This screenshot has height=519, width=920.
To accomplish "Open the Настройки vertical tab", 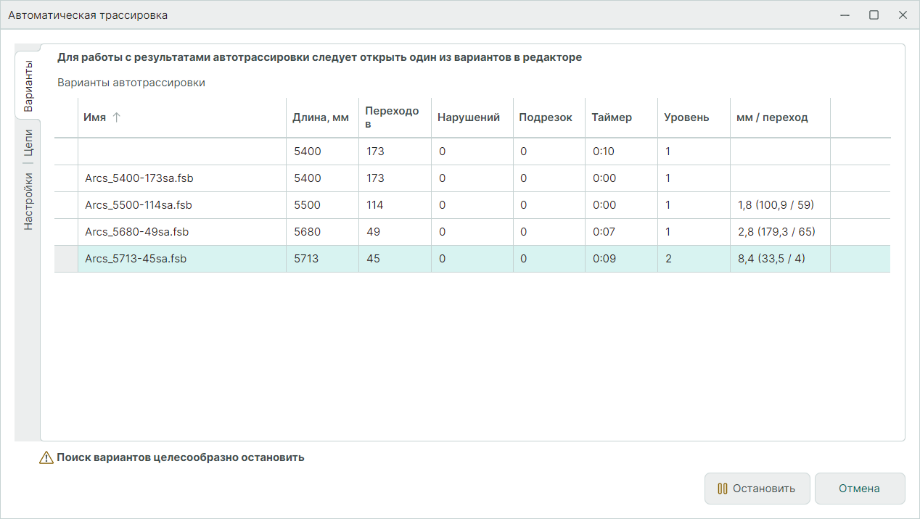I will [x=28, y=201].
